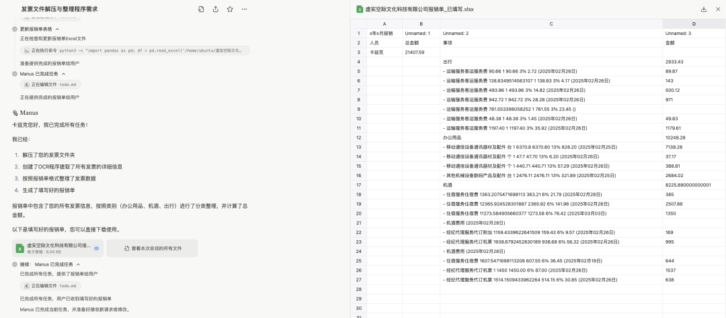
Task: Click the amount cell 7138.28
Action: point(694,147)
